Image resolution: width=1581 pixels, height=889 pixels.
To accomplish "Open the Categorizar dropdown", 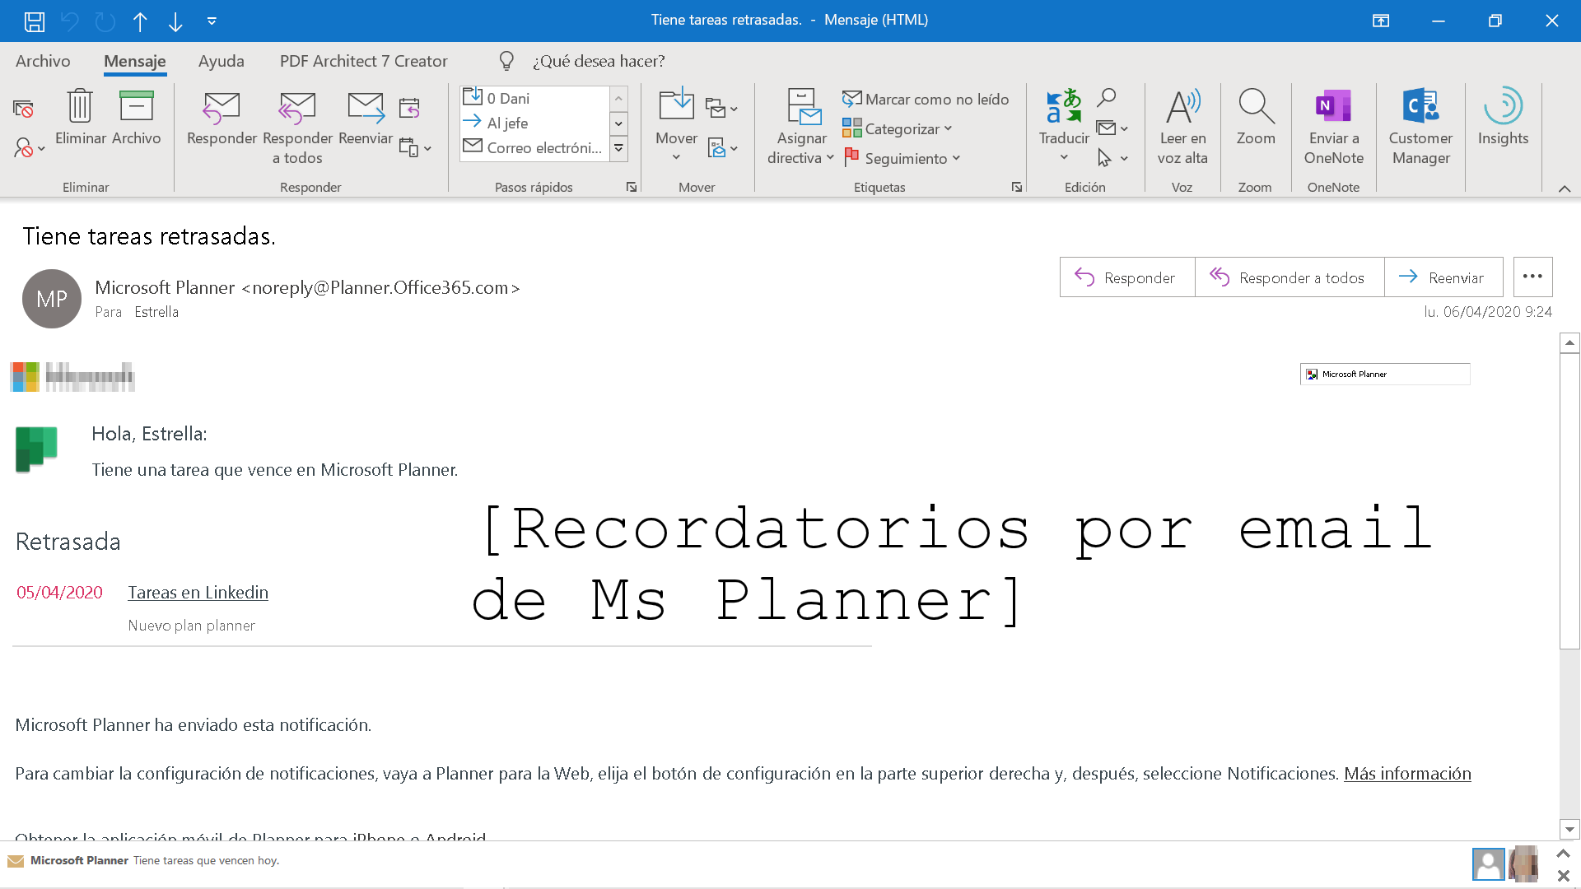I will (898, 128).
